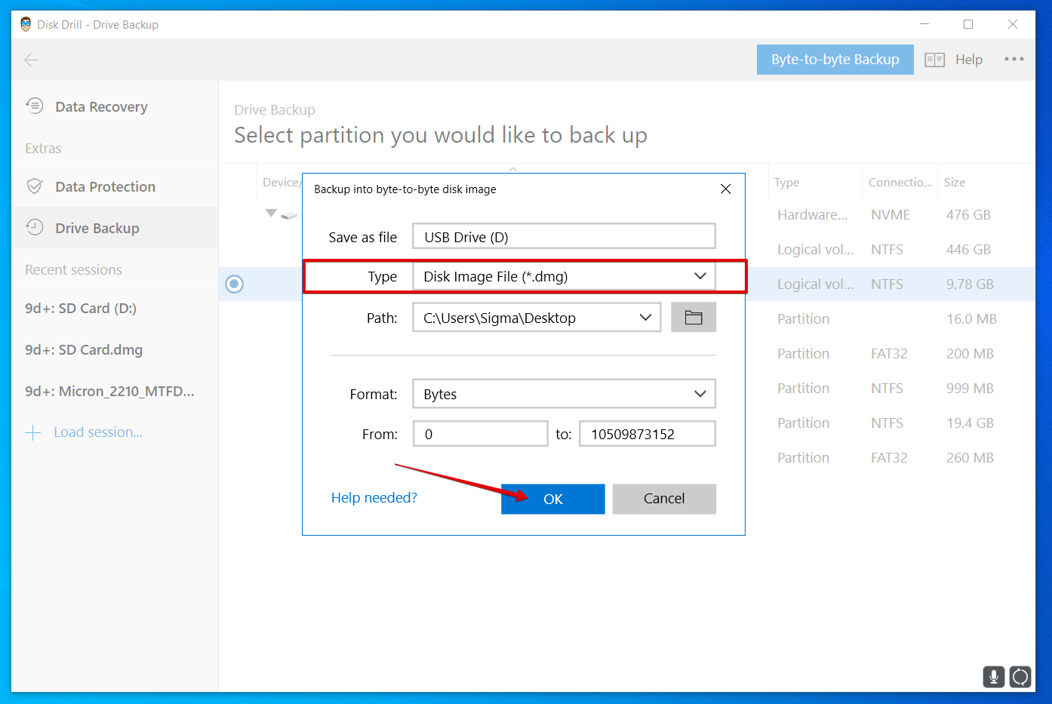1052x704 pixels.
Task: Click the Byte-to-byte Backup button
Action: click(835, 60)
